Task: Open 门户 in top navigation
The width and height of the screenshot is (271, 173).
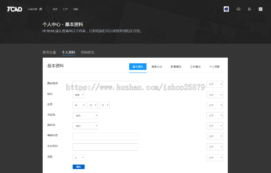Action: click(65, 9)
